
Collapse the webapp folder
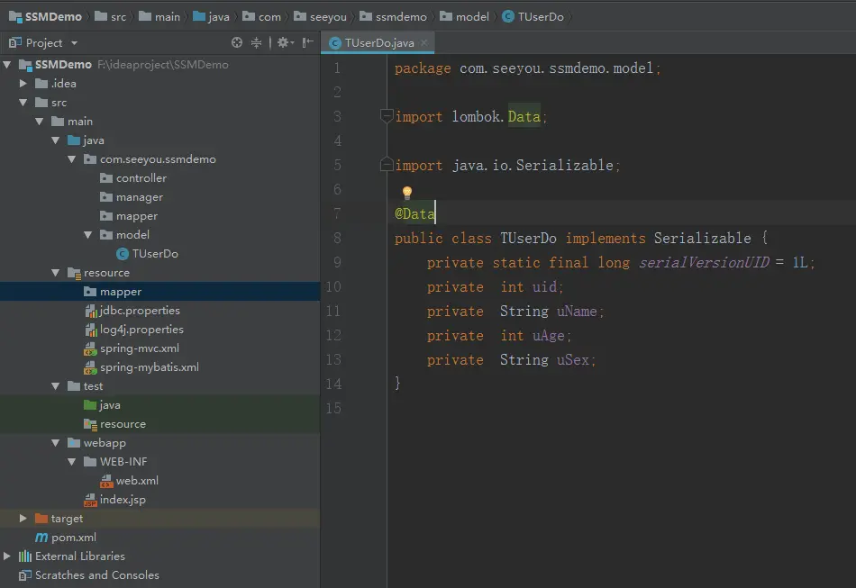(57, 443)
